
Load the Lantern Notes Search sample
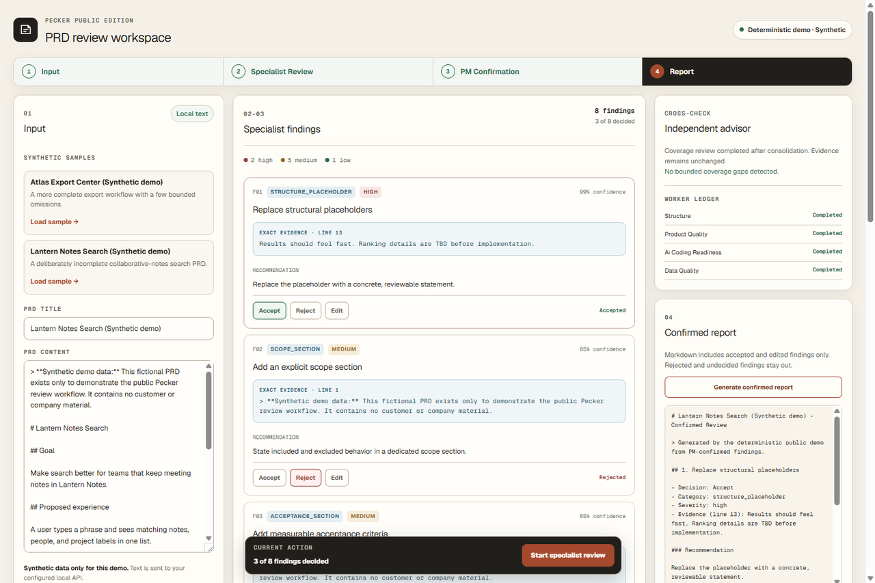[55, 281]
